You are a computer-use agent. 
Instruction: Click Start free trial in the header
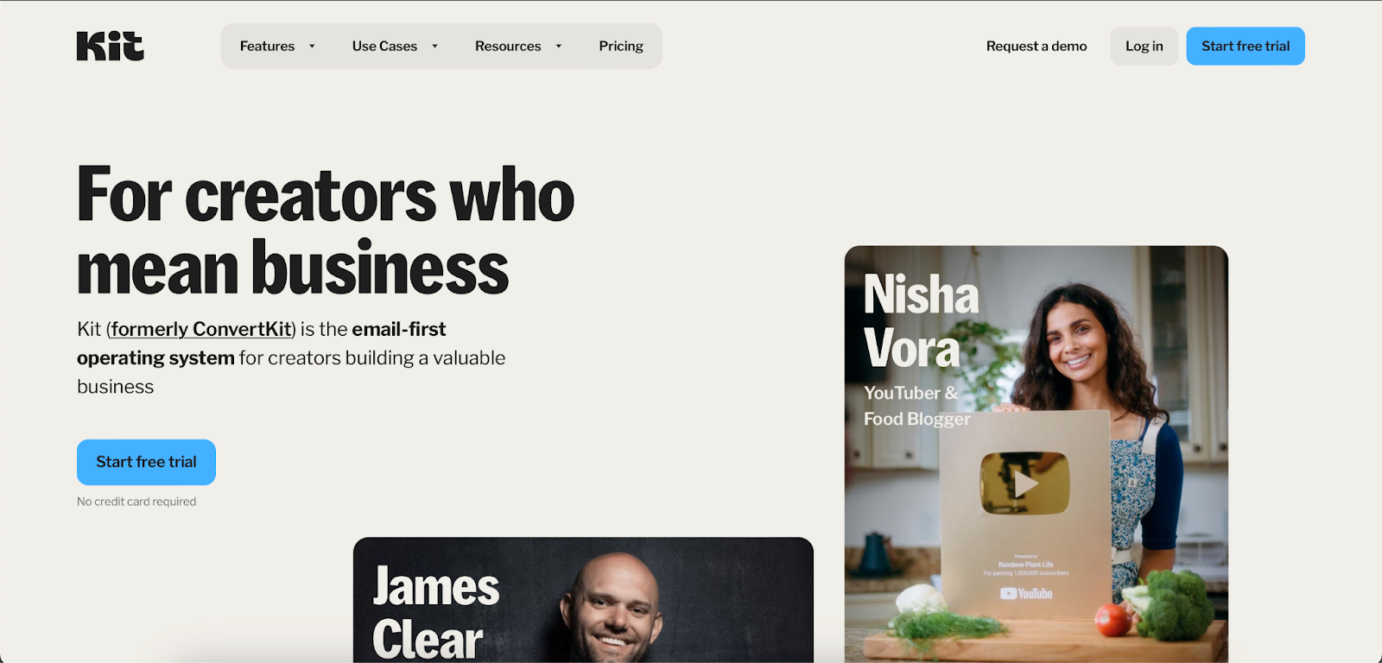point(1246,46)
